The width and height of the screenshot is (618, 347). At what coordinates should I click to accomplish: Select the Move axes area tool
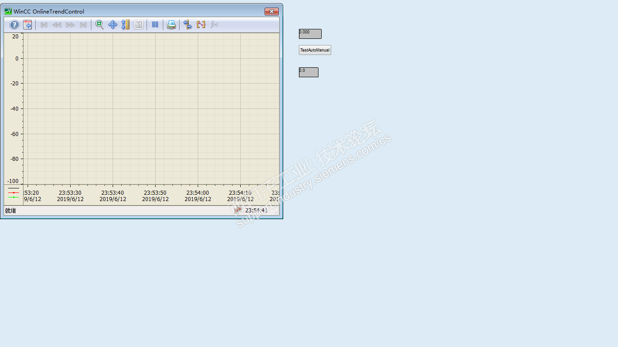click(125, 25)
